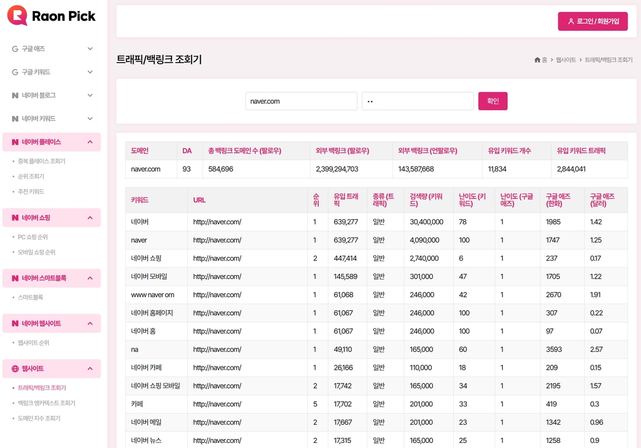Screen dimensions: 641x448
Task: Expand the 구글 애즈 menu chevron
Action: pyautogui.click(x=90, y=49)
